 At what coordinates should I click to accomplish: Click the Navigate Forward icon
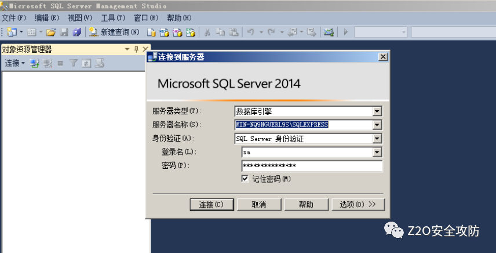pyautogui.click(x=312, y=32)
